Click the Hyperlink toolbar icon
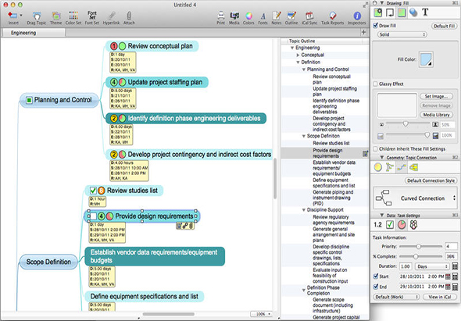The width and height of the screenshot is (461, 321). [112, 16]
